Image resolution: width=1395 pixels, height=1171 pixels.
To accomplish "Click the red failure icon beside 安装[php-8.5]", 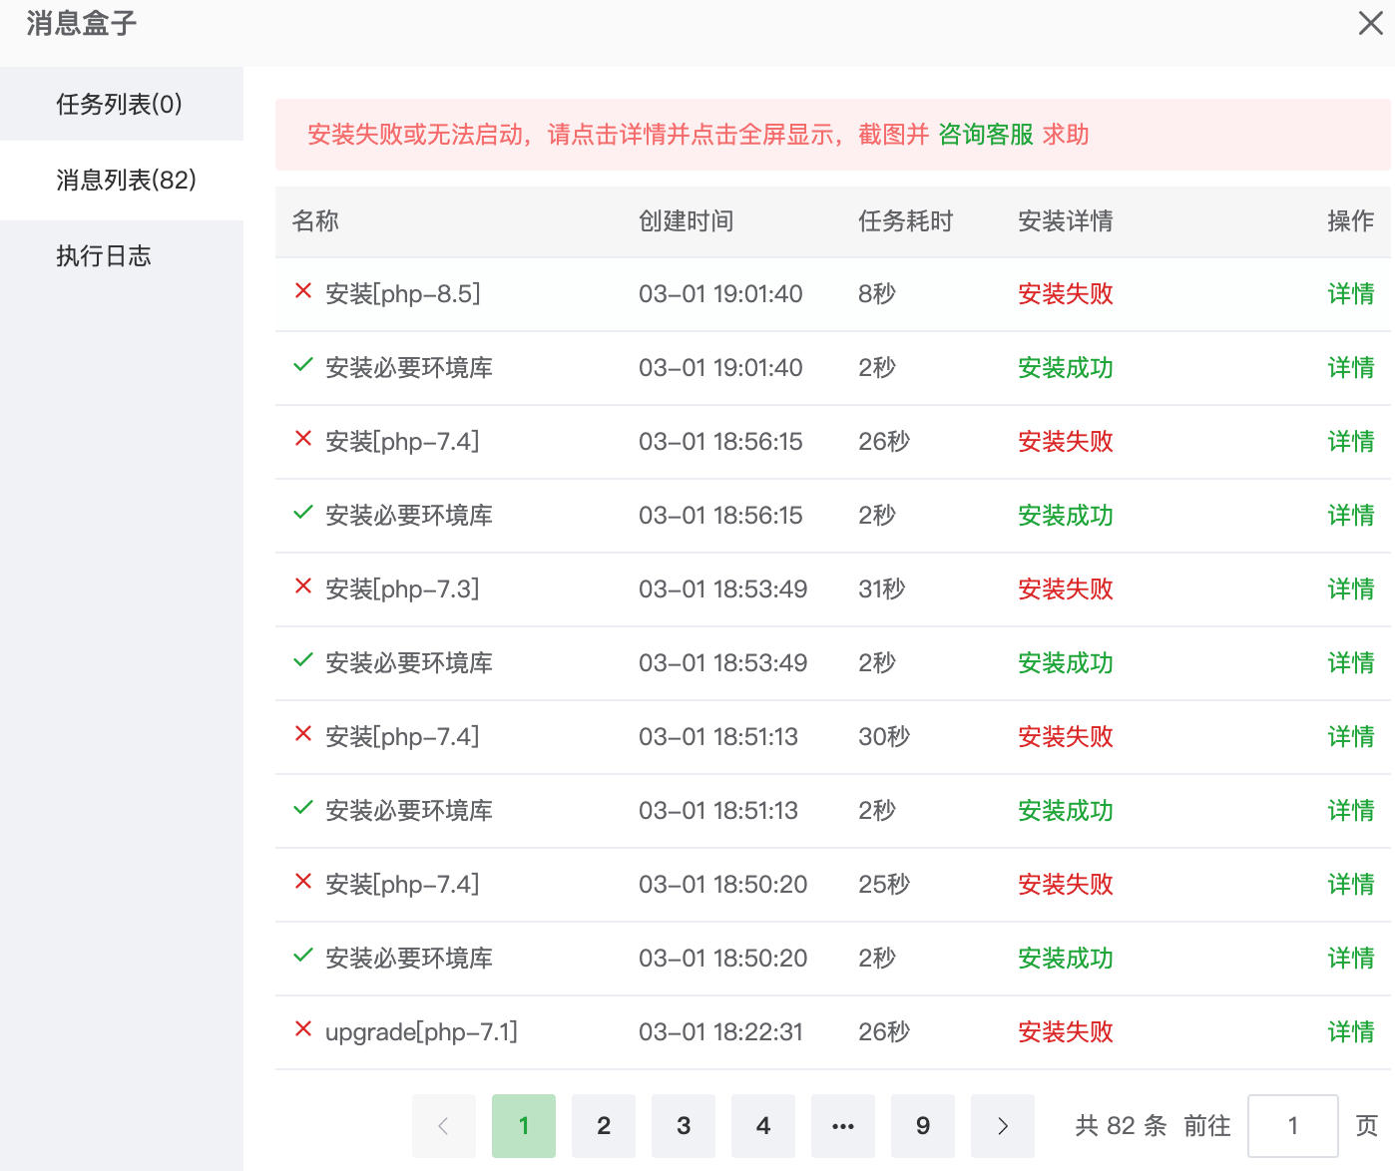I will pos(303,292).
